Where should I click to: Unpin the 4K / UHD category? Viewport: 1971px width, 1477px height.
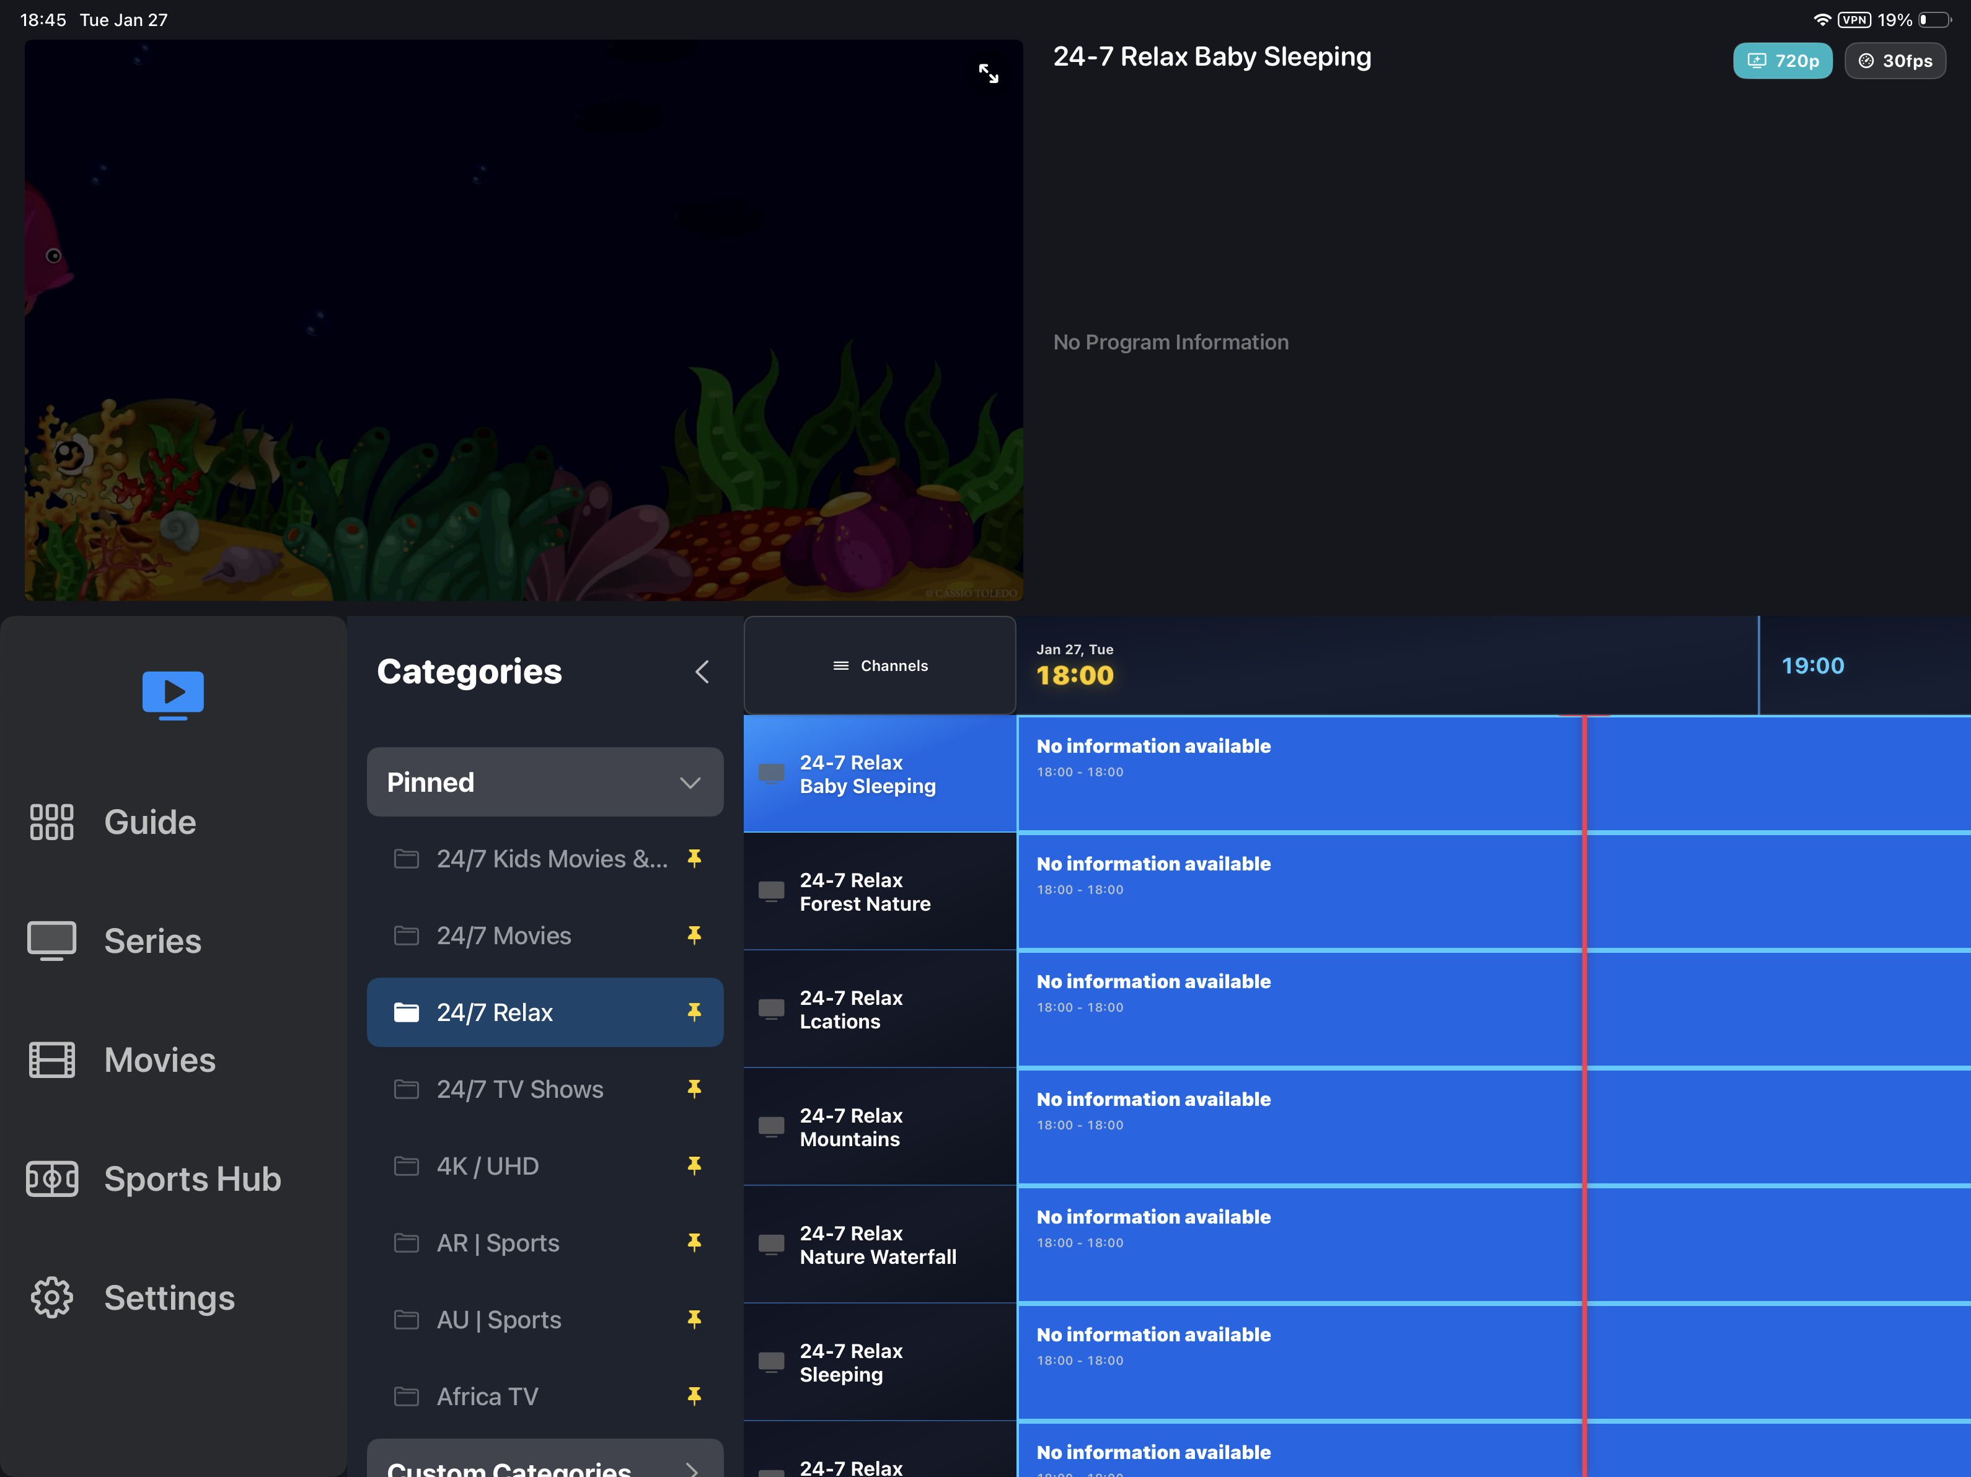point(694,1165)
